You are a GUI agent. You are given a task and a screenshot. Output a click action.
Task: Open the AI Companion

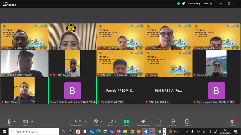point(143,123)
